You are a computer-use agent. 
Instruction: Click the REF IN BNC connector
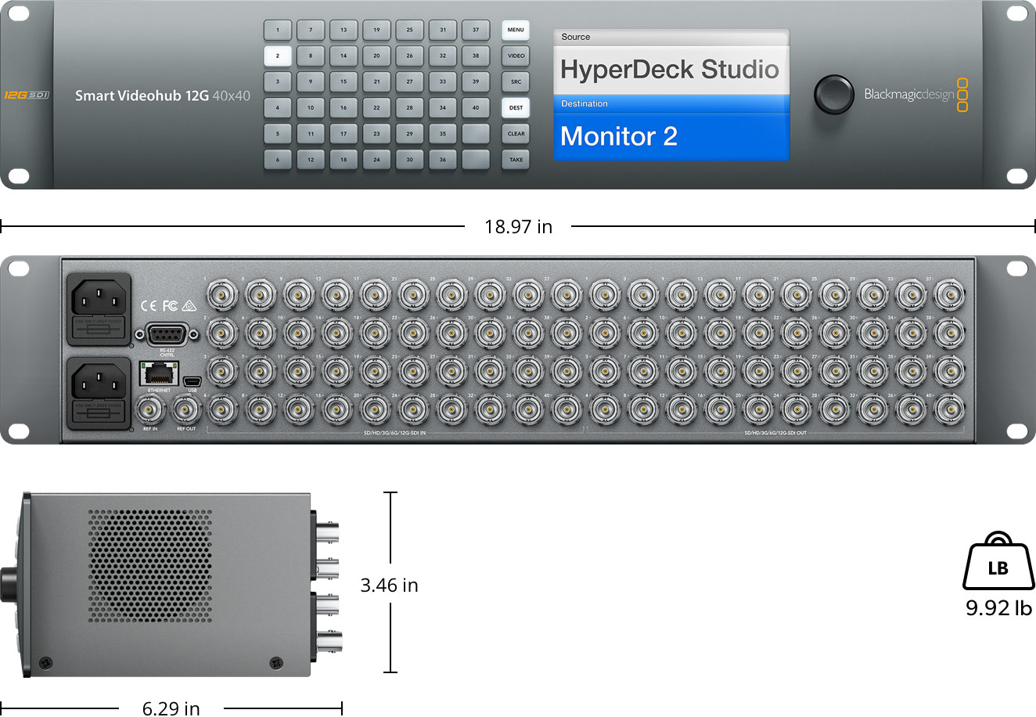point(150,410)
